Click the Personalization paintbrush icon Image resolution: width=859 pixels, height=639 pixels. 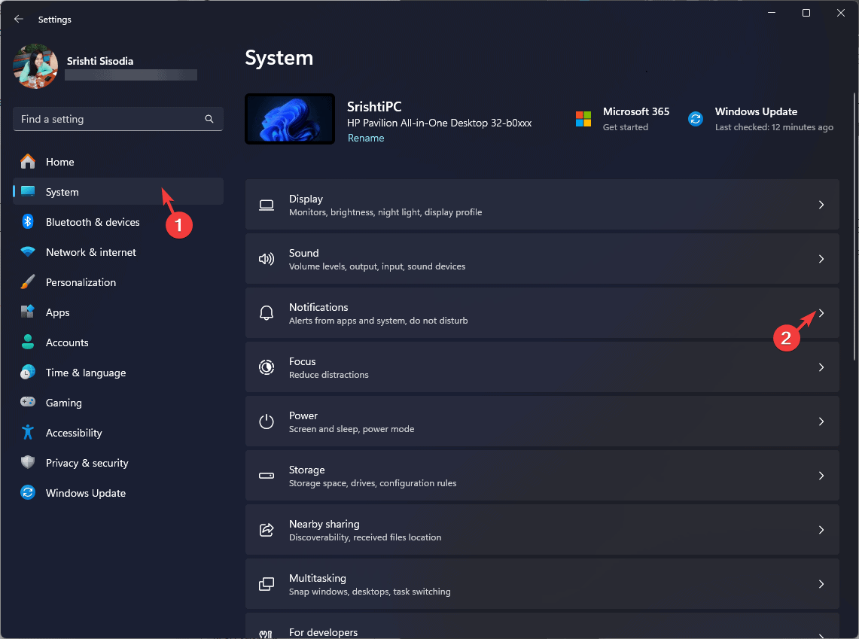pos(28,282)
